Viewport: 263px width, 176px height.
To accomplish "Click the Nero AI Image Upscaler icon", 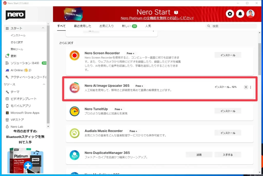I will 74,88.
